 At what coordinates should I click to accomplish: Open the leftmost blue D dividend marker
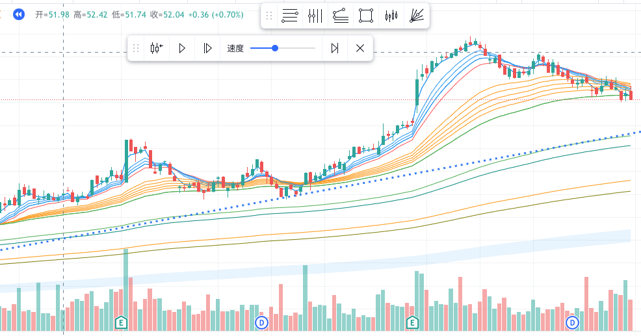point(261,322)
